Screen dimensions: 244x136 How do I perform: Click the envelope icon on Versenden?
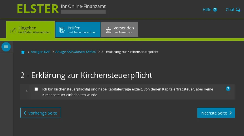pyautogui.click(x=108, y=30)
